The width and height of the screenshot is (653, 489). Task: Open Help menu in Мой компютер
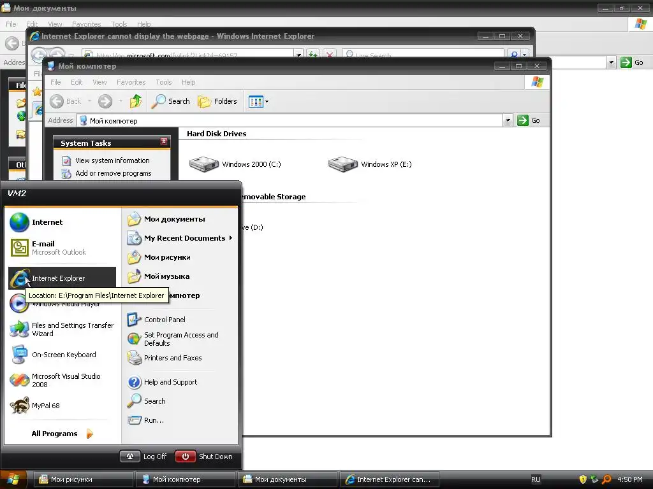[x=188, y=82]
